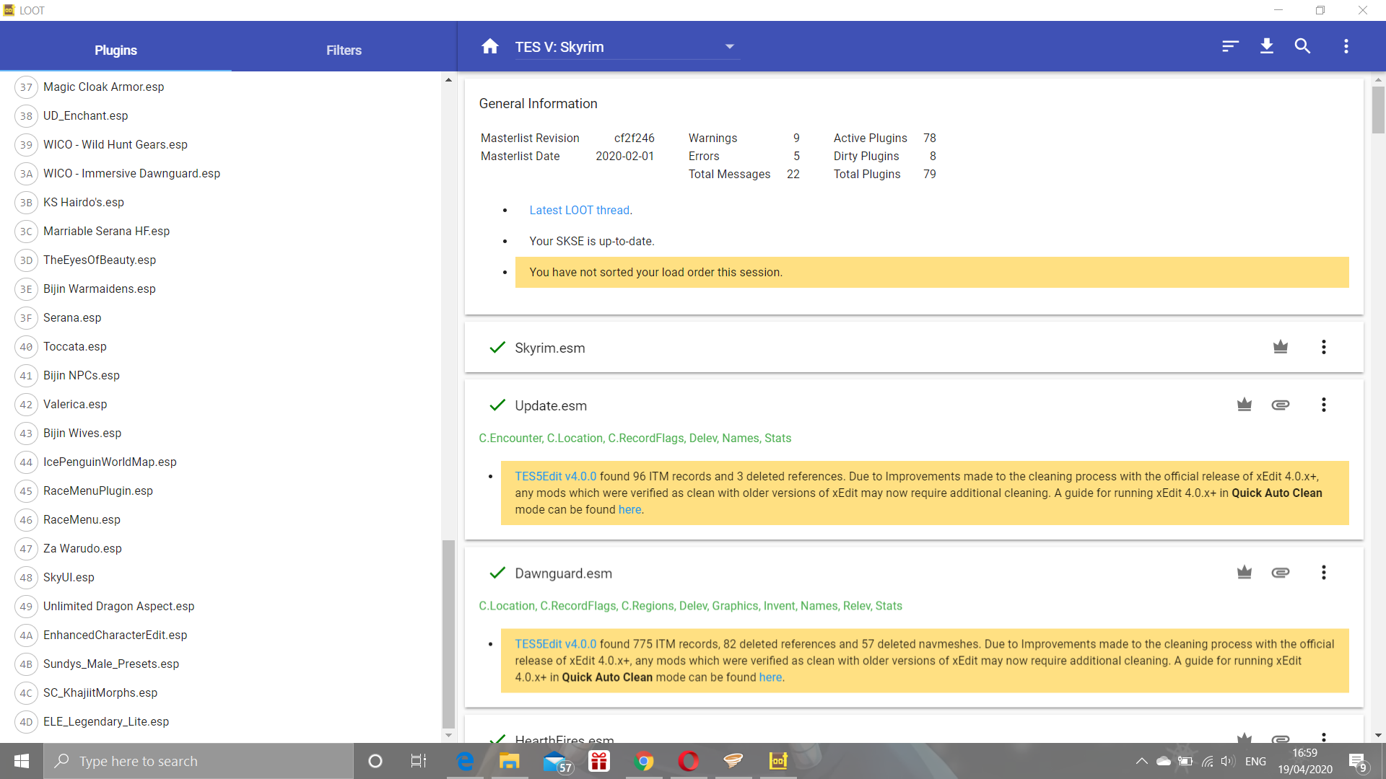Open the TES5Edit v4.0.0 link under Update.esm
The width and height of the screenshot is (1386, 779).
coord(556,477)
